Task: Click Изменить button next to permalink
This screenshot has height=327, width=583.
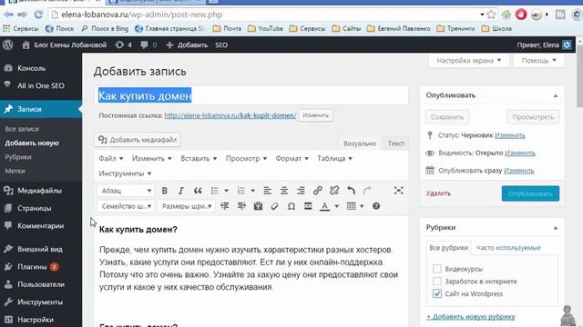Action: pyautogui.click(x=315, y=115)
